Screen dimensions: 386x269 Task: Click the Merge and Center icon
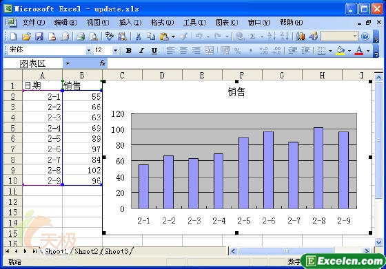(209, 51)
